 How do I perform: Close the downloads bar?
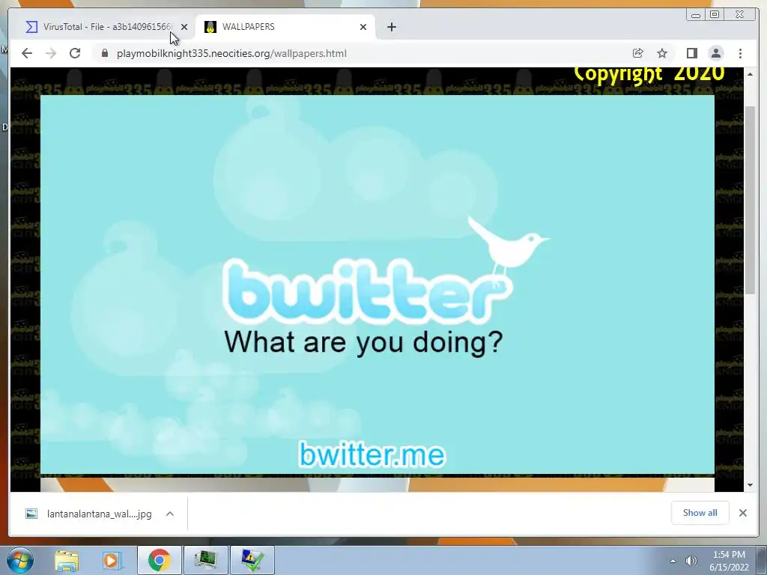[743, 513]
